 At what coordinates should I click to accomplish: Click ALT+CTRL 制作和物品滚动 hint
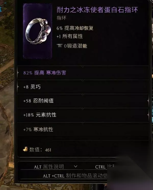pyautogui.click(x=75, y=176)
